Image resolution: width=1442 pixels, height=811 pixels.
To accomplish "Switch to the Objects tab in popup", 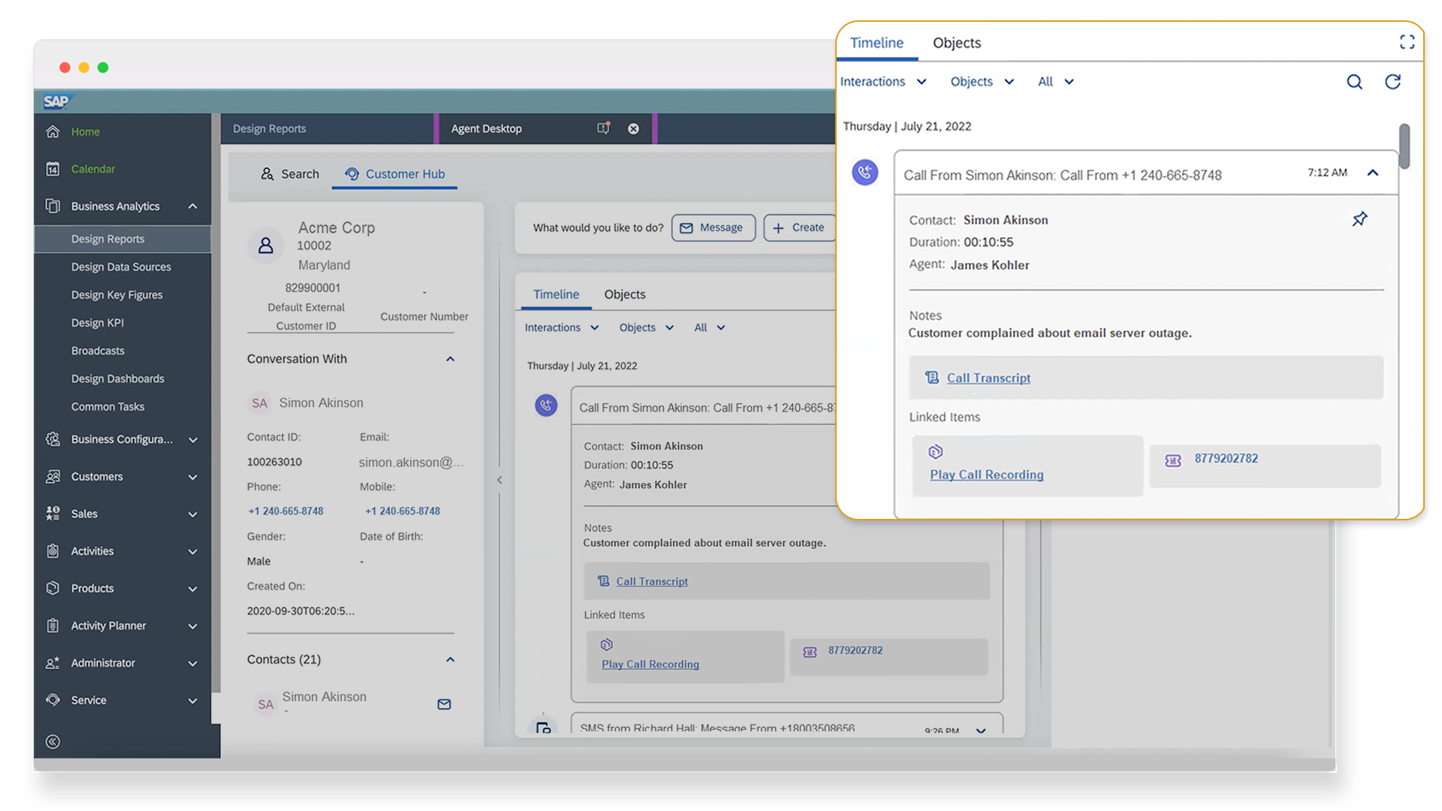I will pyautogui.click(x=956, y=43).
